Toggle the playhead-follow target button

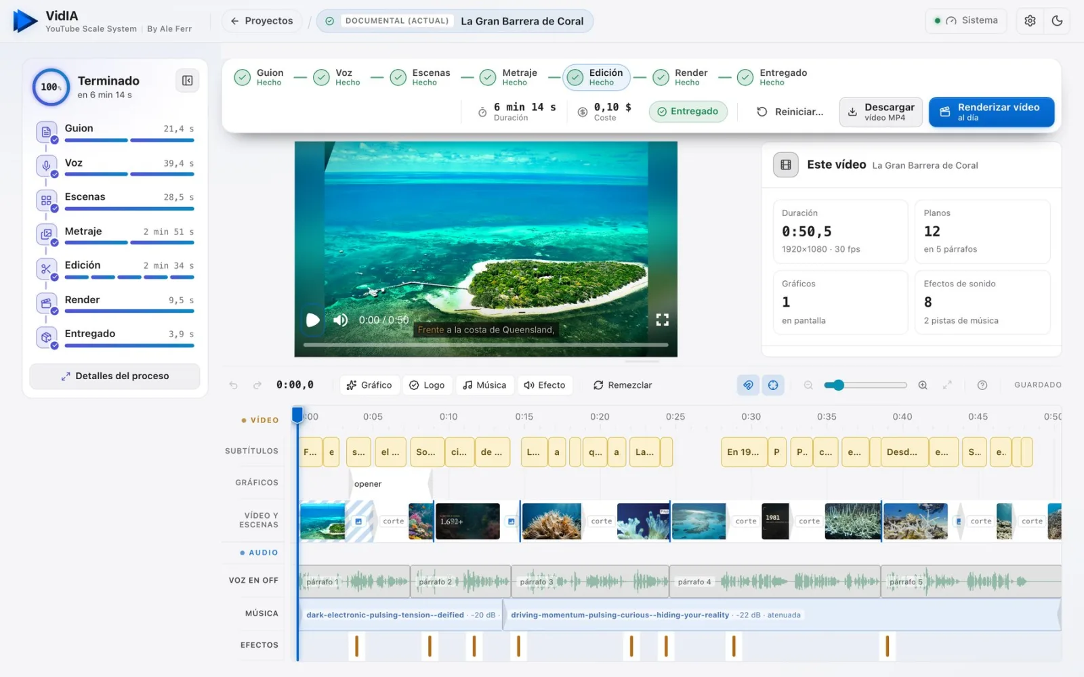pos(773,385)
